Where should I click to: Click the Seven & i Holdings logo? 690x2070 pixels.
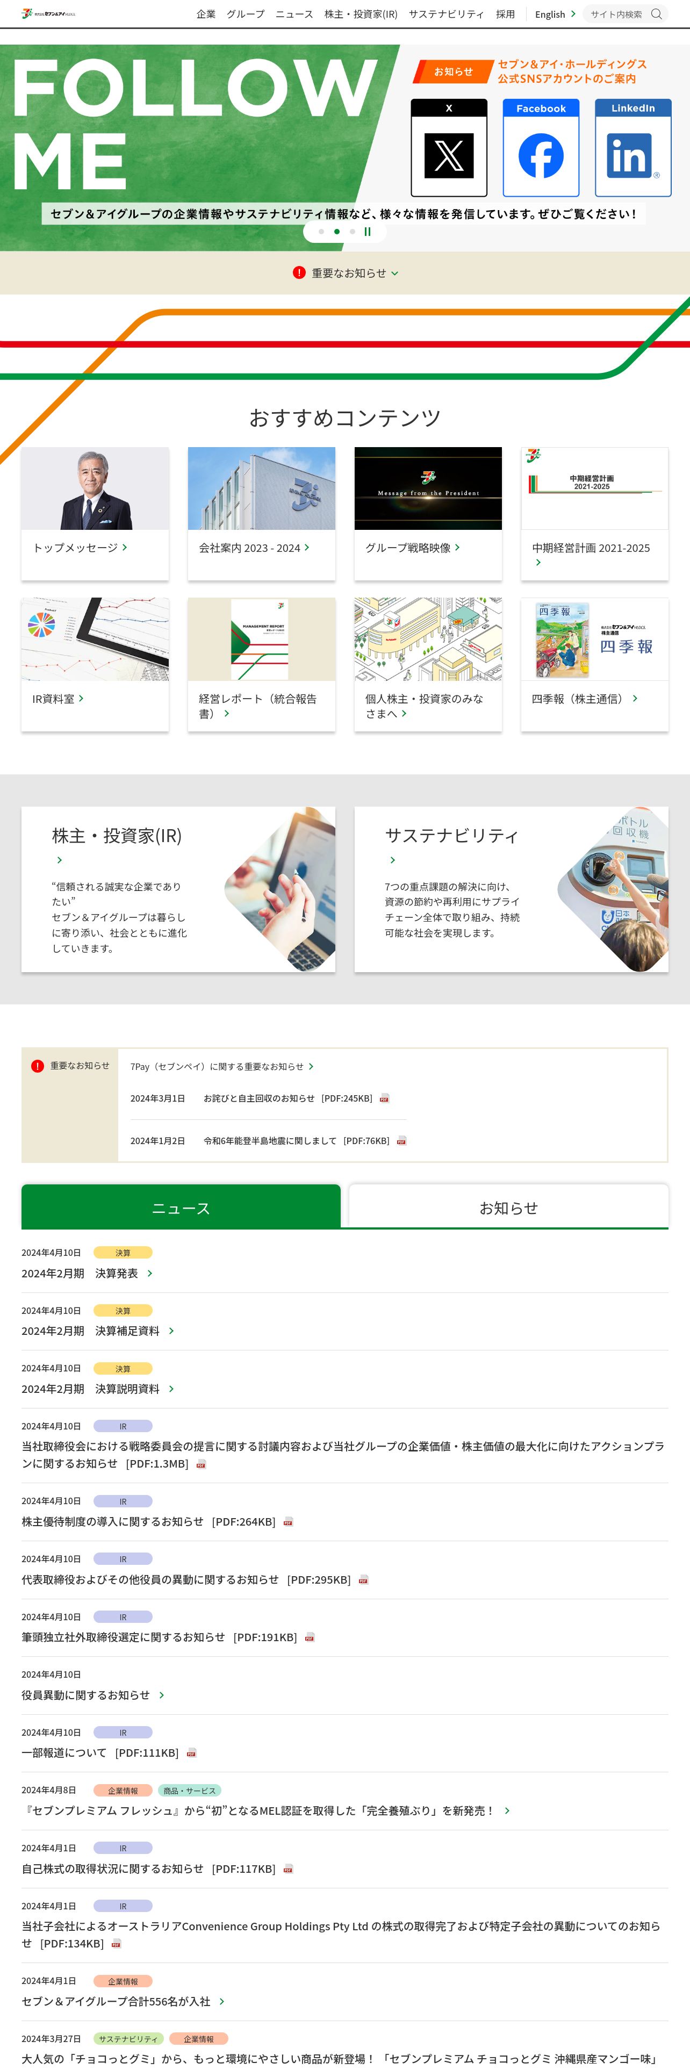click(49, 13)
